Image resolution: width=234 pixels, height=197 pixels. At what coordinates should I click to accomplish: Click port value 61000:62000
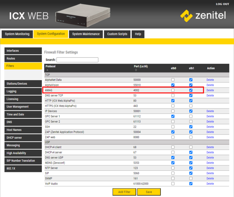tap(141, 184)
